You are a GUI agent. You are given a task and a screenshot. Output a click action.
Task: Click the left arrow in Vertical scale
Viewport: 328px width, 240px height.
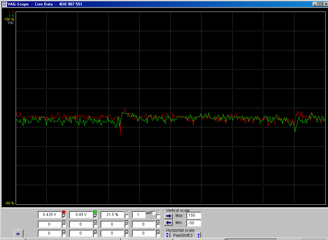[169, 223]
